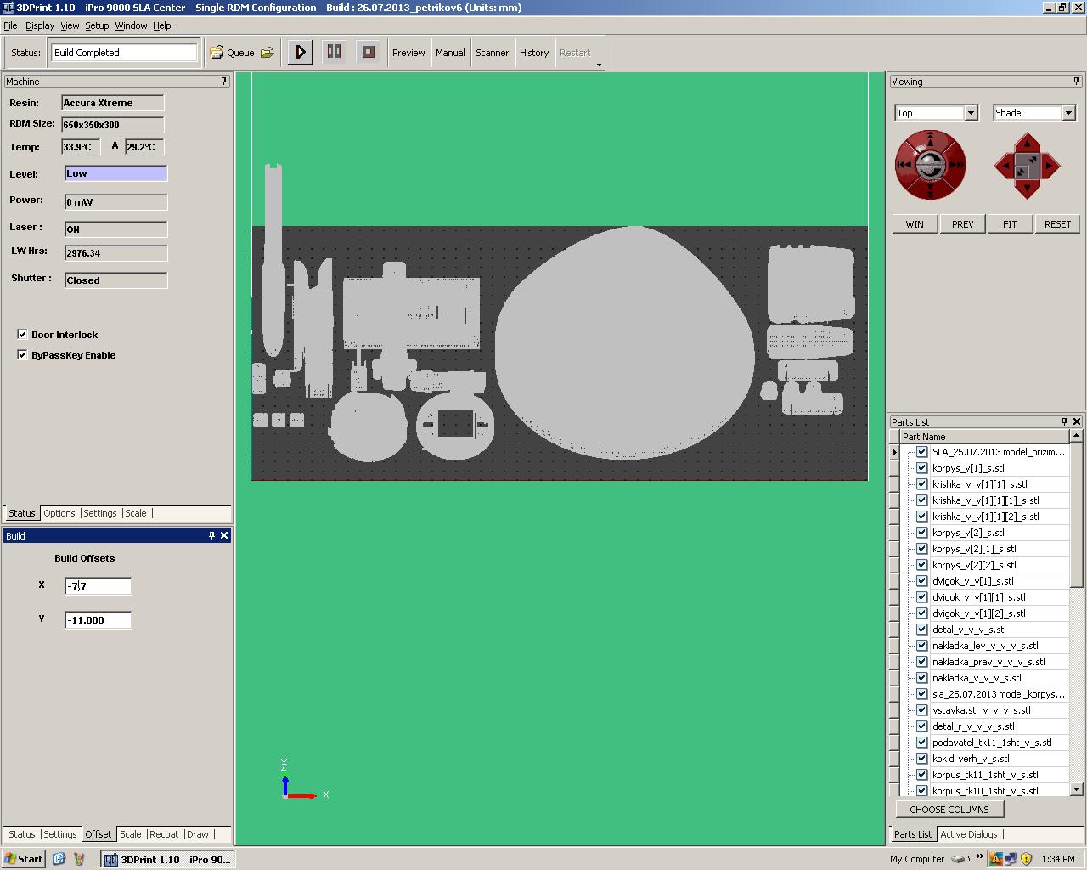
Task: Click the Pause build icon
Action: pyautogui.click(x=334, y=52)
